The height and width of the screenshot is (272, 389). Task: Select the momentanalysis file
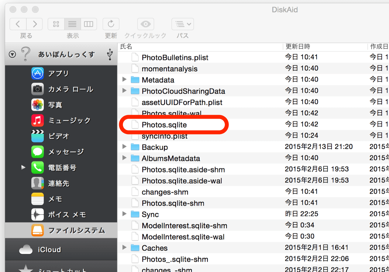point(253,69)
